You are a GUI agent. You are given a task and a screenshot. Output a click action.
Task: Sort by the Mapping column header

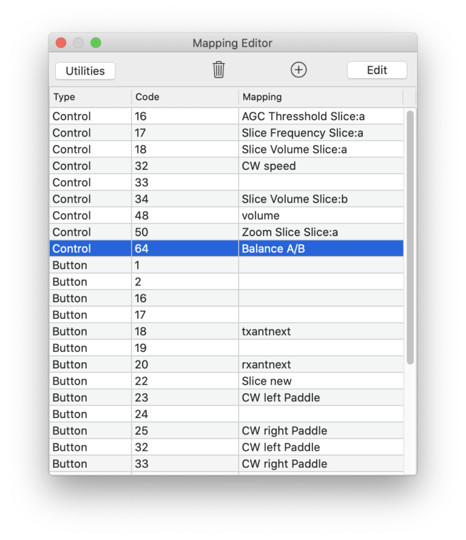pos(320,96)
